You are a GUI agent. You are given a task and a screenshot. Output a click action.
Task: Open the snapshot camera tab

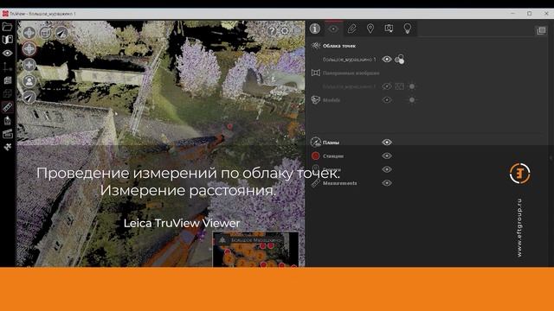pos(389,29)
